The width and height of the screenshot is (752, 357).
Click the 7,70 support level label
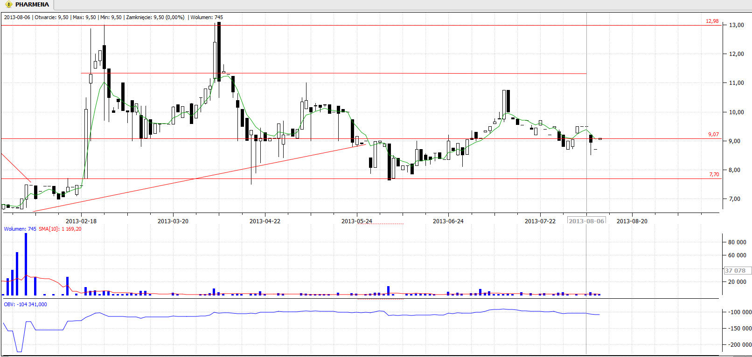tap(714, 175)
